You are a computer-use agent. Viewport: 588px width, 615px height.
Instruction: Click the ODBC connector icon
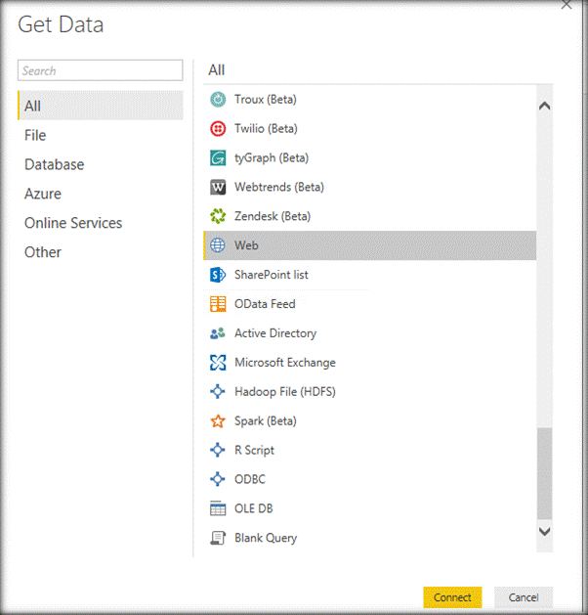pyautogui.click(x=218, y=479)
